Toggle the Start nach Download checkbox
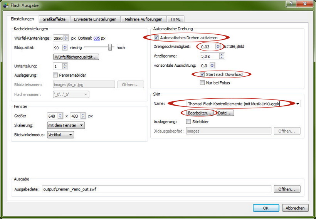 pos(202,74)
